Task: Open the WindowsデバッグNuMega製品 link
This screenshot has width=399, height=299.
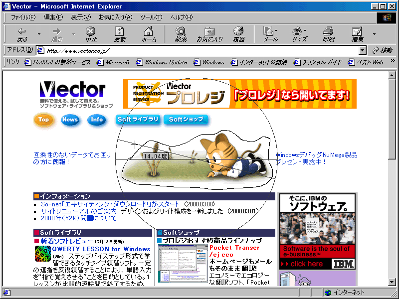Action: 317,158
